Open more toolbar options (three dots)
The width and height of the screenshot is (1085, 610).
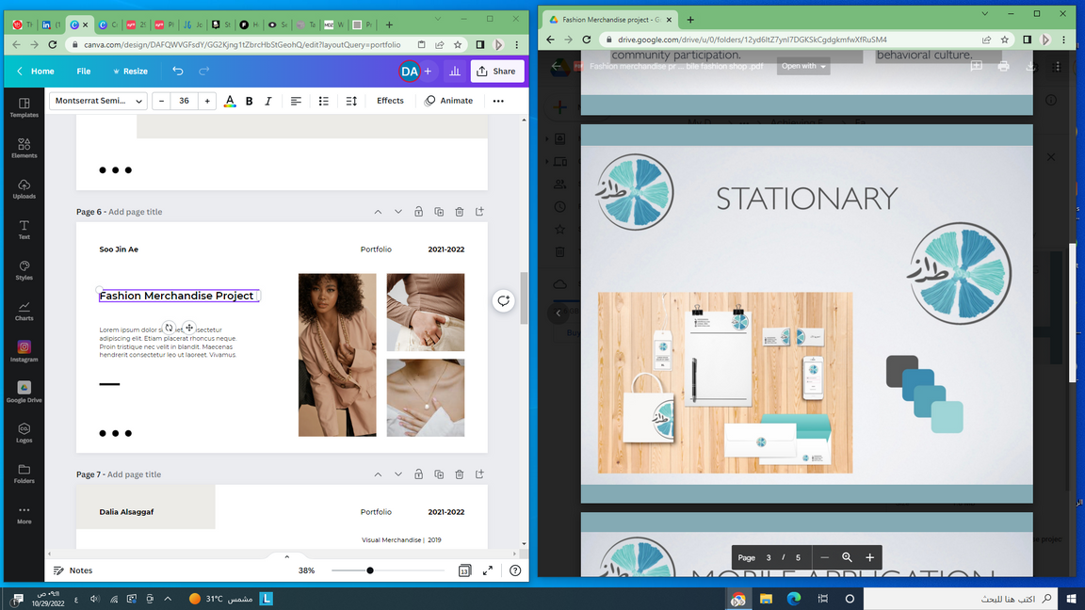(x=498, y=101)
